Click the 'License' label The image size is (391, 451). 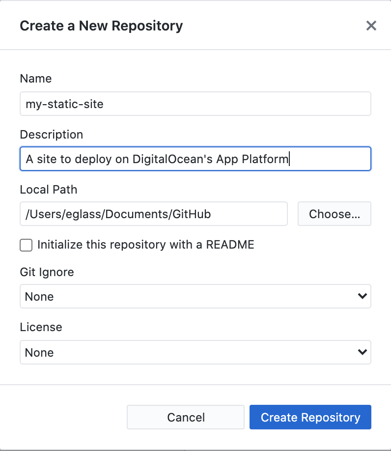coord(41,327)
